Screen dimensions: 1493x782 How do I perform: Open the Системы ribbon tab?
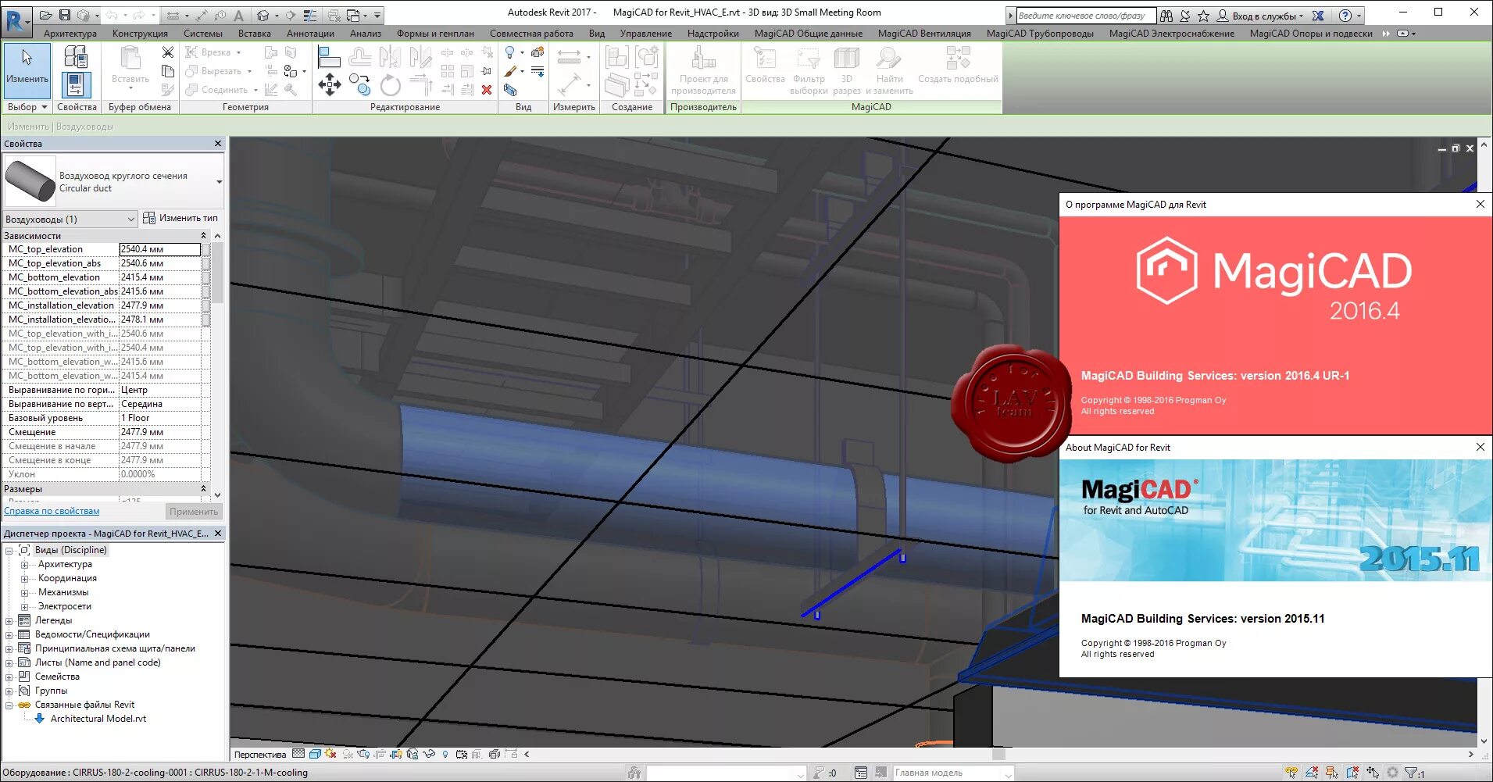click(203, 34)
